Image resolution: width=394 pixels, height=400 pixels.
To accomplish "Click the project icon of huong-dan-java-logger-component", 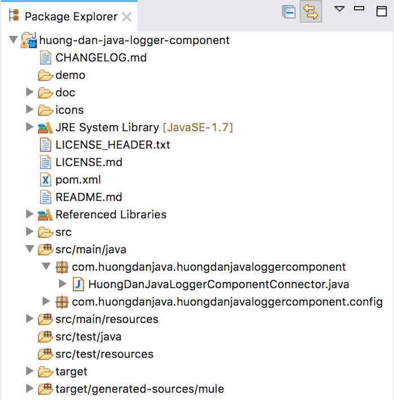I will click(29, 40).
